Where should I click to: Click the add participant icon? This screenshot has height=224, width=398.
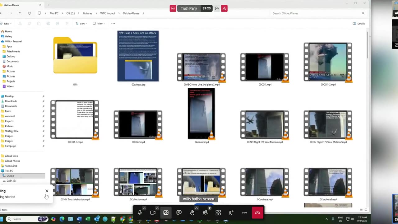[231, 213]
